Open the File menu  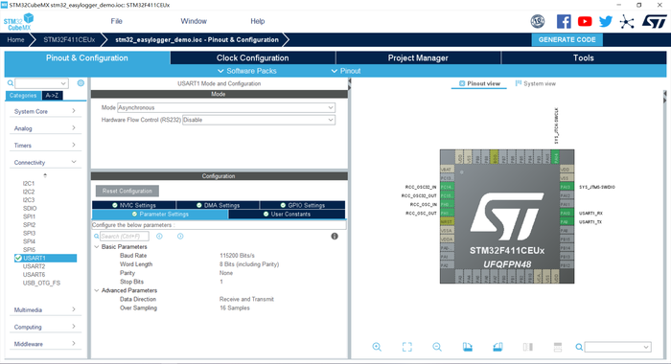click(x=116, y=21)
